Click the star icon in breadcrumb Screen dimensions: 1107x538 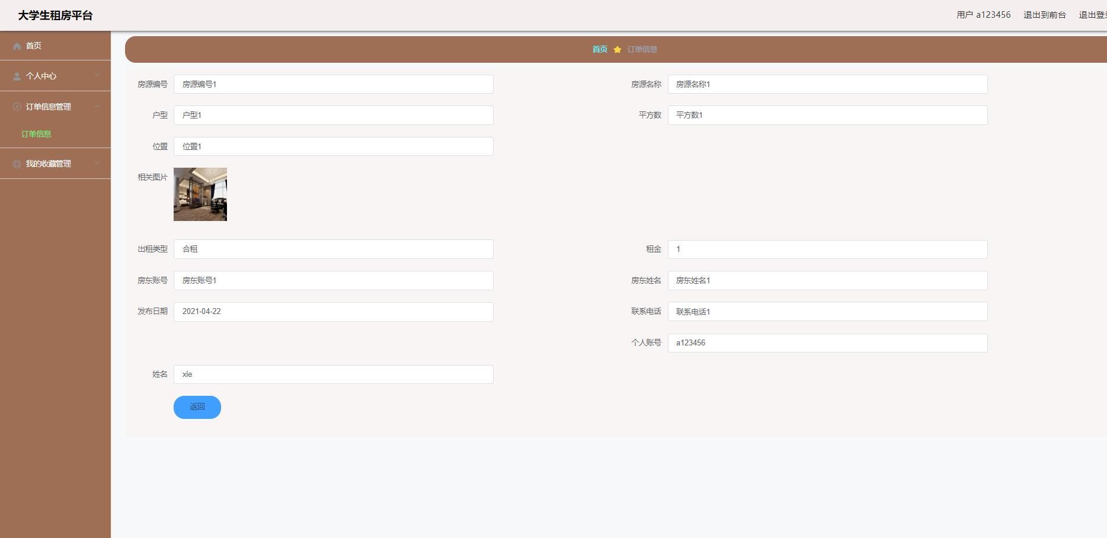point(617,50)
